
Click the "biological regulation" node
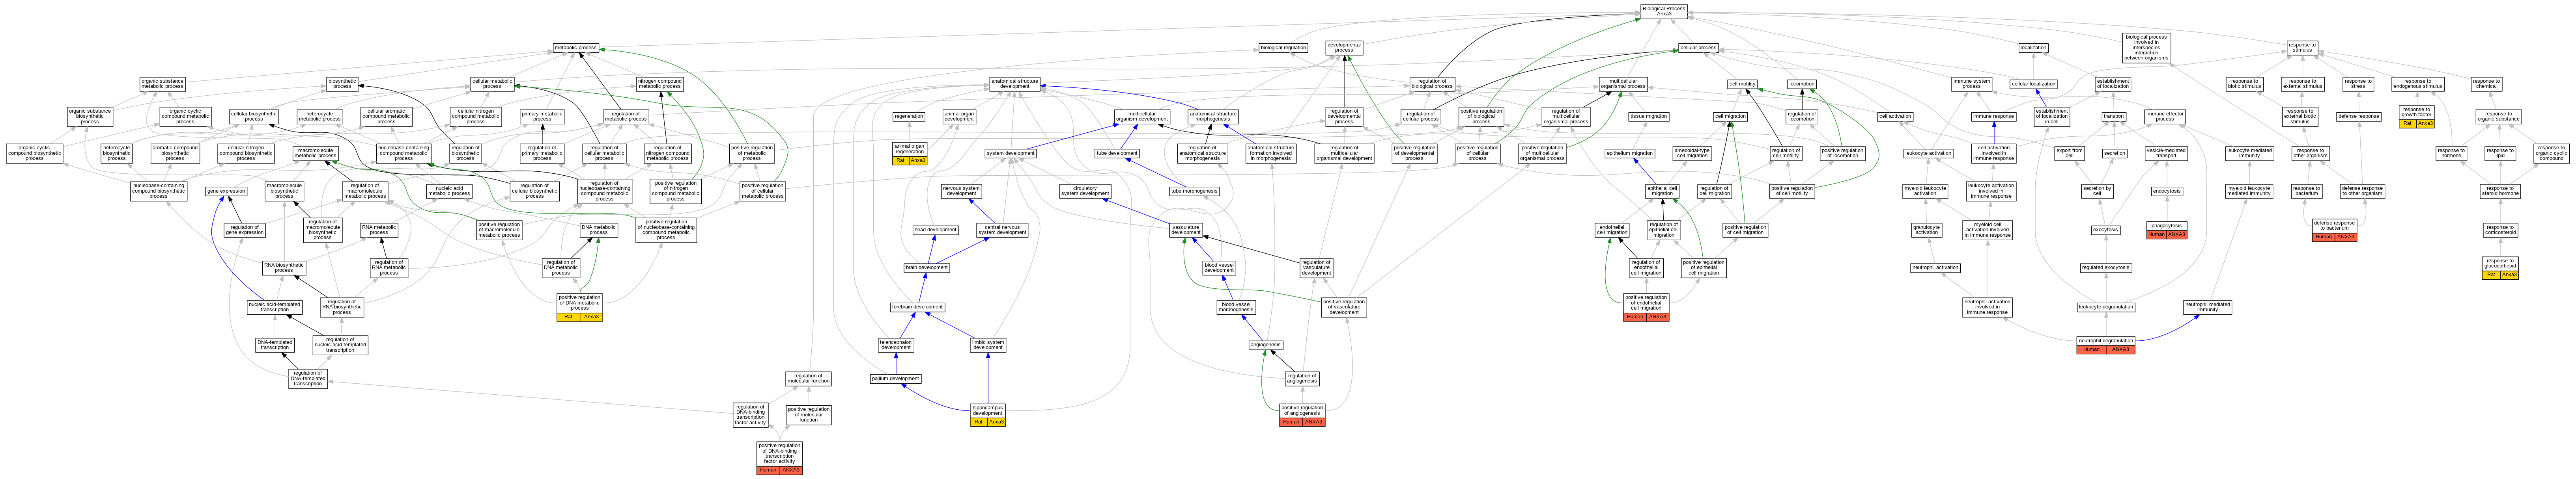(1283, 48)
